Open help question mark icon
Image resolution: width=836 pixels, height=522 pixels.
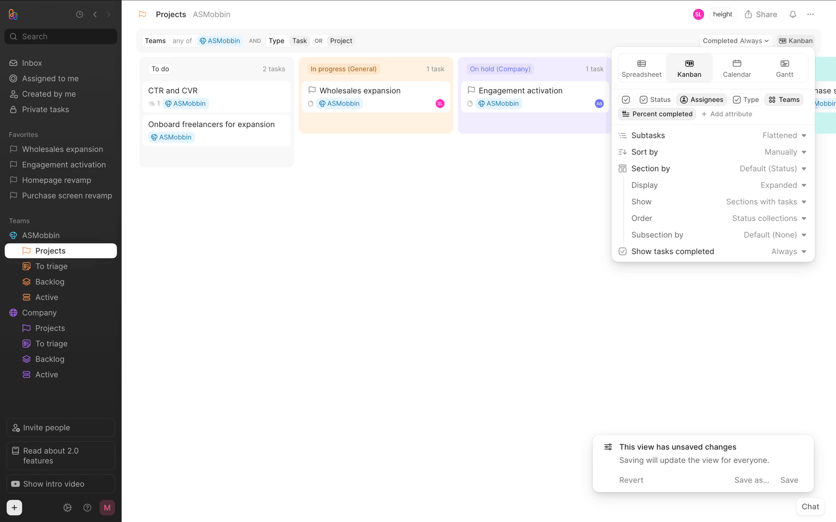87,508
